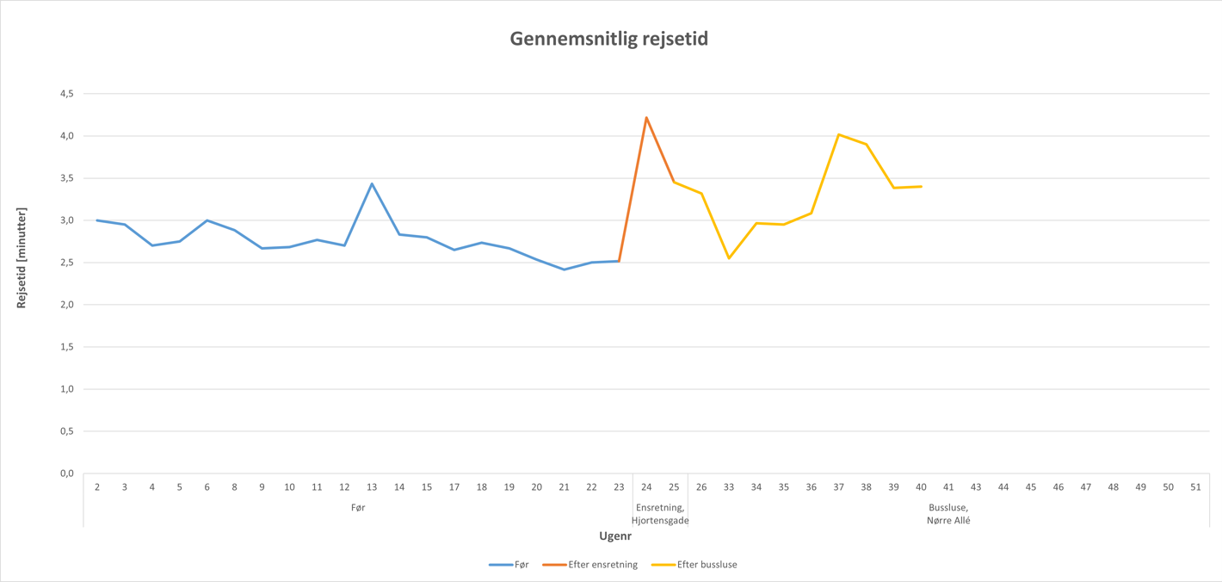Click the yellow line dip at week 33

coord(729,258)
